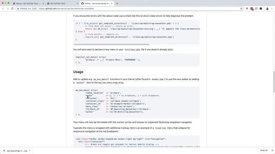
Task: Expand the download item options chevron
Action: 30,151
